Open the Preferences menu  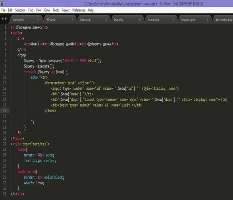[x=79, y=10]
